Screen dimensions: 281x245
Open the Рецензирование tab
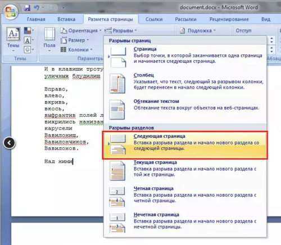click(229, 19)
